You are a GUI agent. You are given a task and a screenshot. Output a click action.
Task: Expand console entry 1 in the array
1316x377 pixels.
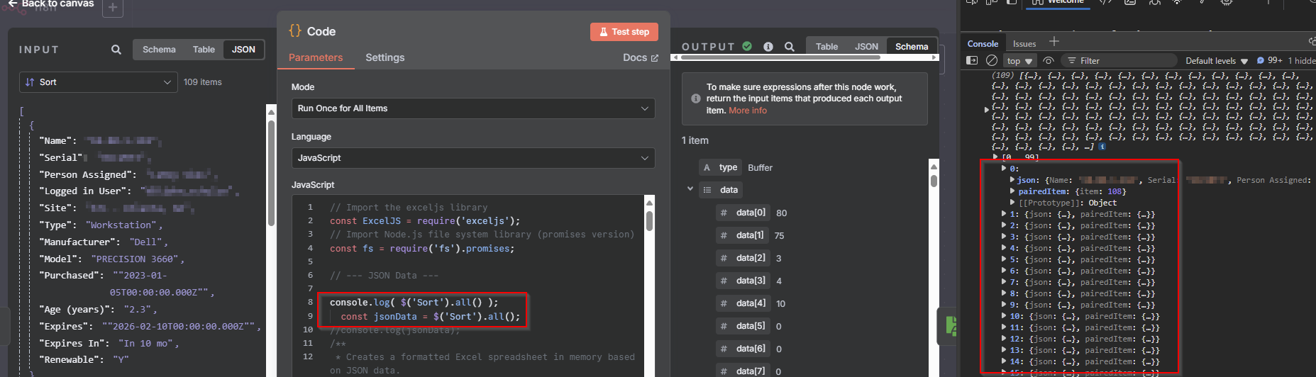point(1004,214)
